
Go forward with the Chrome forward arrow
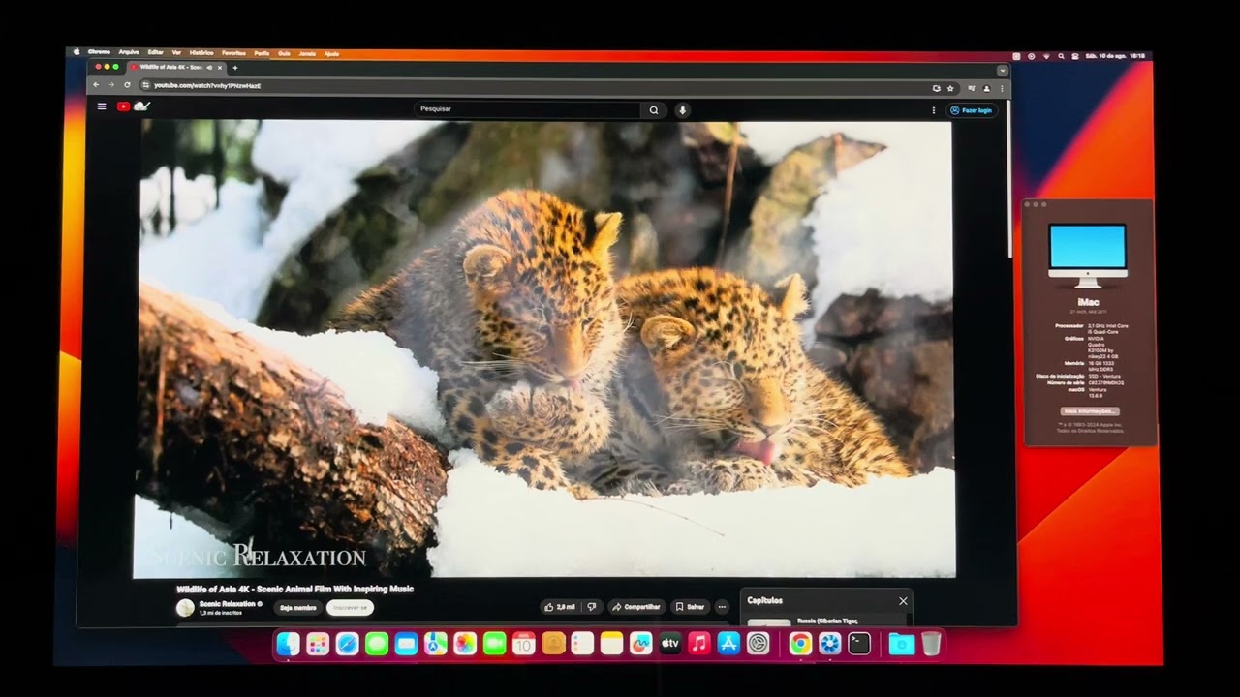pos(111,85)
